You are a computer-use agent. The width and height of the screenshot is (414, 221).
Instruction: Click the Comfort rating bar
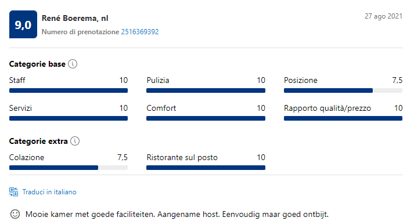(206, 118)
